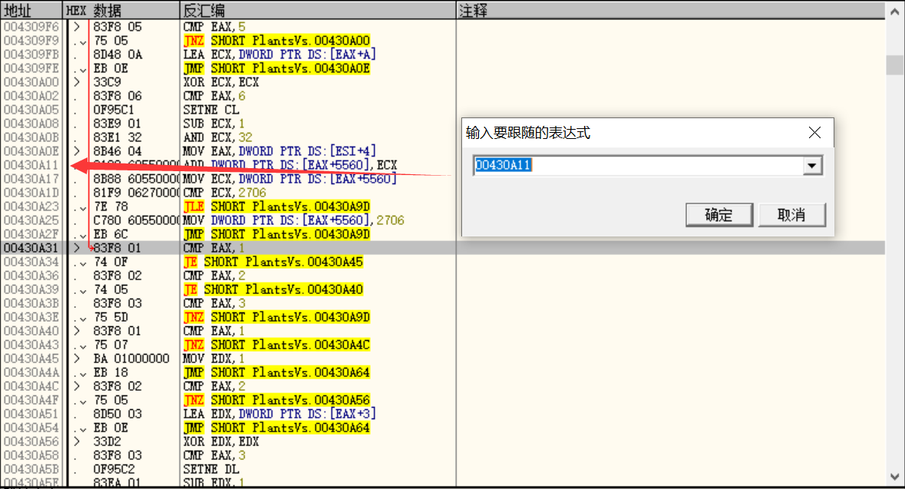Select address 00430A2F
The image size is (905, 489).
(31, 234)
